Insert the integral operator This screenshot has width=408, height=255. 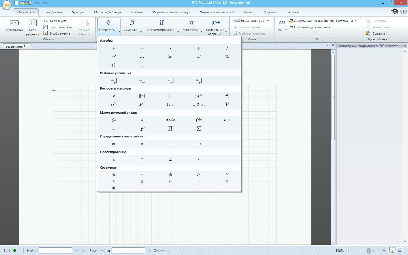click(x=199, y=120)
